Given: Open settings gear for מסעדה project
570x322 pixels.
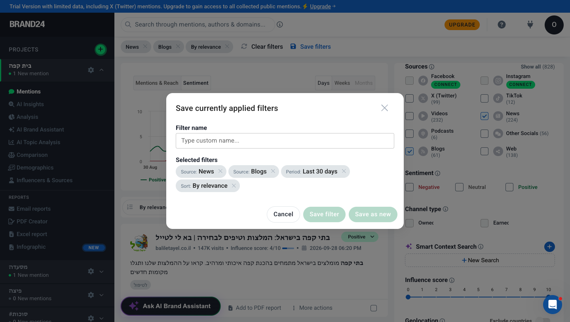Looking at the screenshot, I should pyautogui.click(x=91, y=271).
